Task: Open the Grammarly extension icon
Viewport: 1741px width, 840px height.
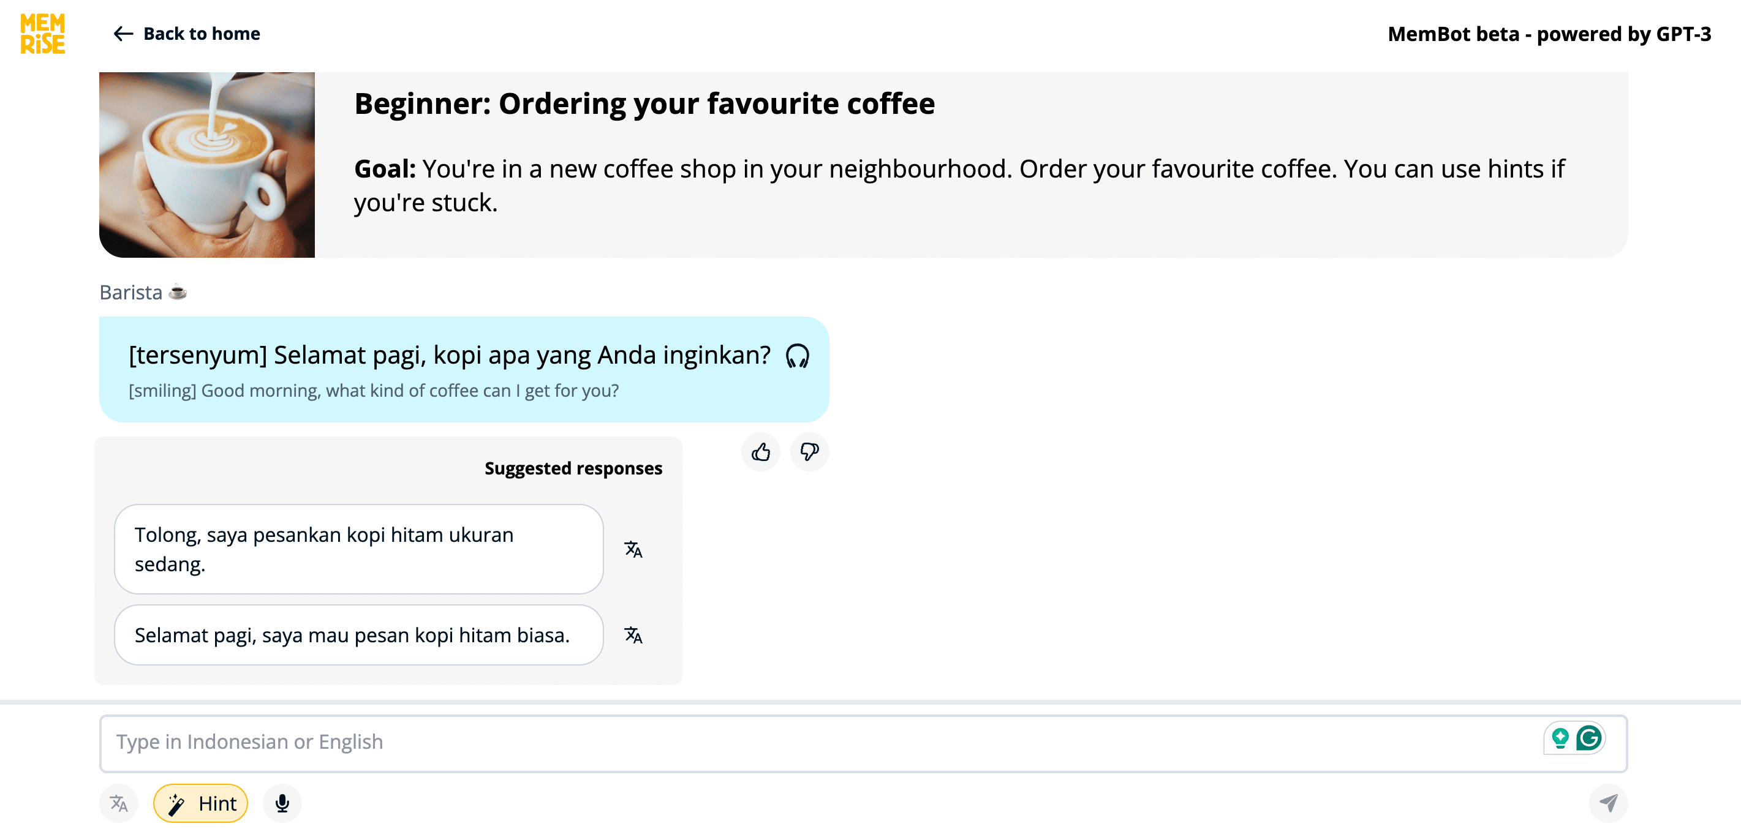Action: pyautogui.click(x=1588, y=738)
